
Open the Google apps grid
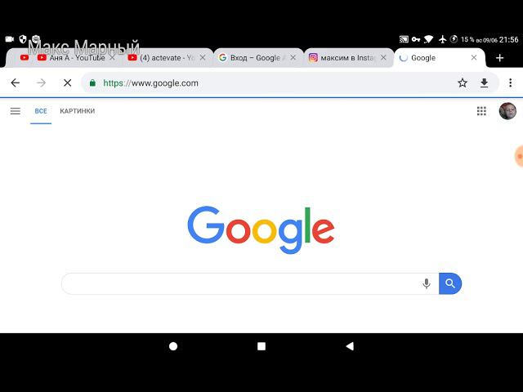[481, 111]
